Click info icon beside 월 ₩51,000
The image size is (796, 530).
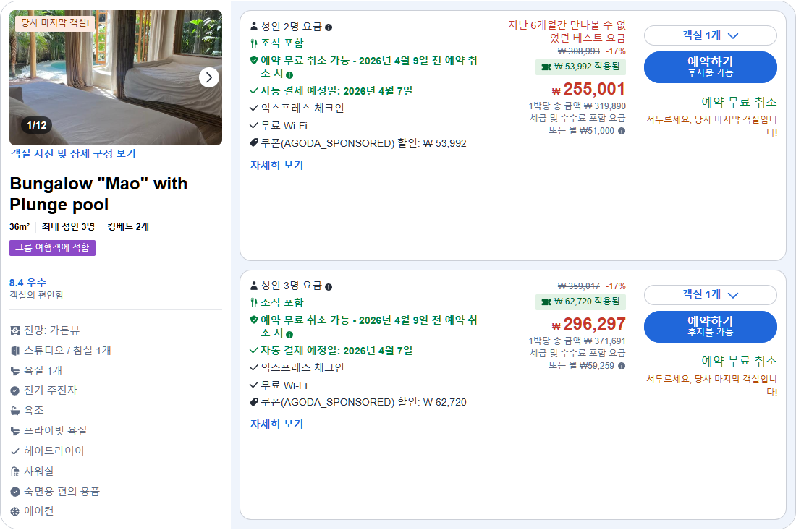tap(622, 131)
